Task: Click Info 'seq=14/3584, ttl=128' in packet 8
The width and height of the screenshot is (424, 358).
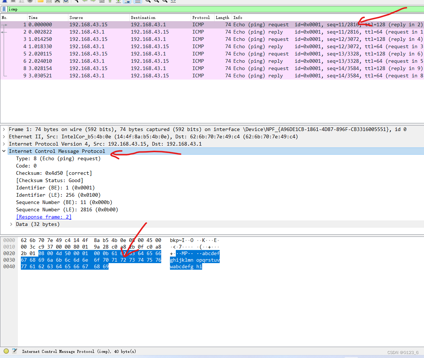Action: tap(356, 68)
